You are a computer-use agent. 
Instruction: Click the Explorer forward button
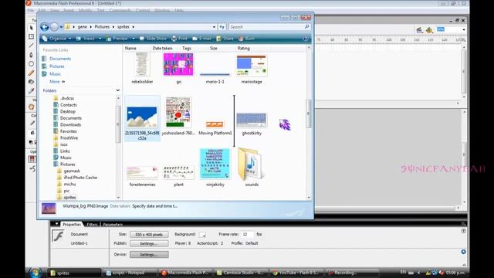(54, 27)
